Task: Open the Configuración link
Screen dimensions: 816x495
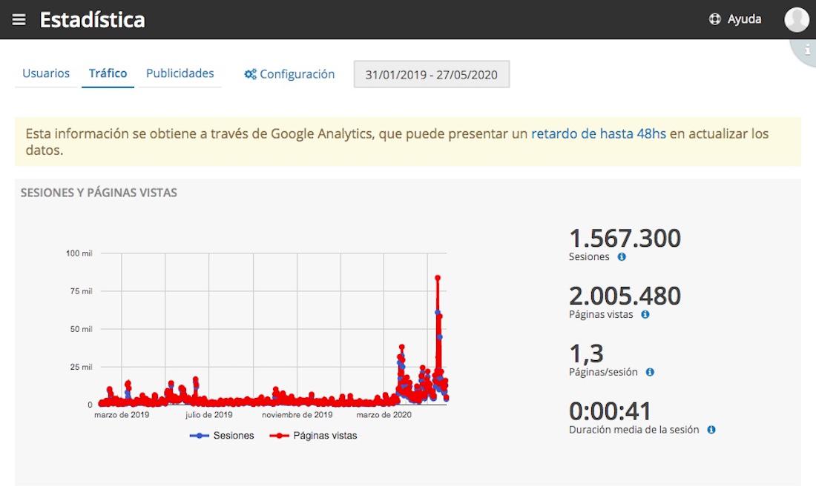Action: click(x=297, y=74)
